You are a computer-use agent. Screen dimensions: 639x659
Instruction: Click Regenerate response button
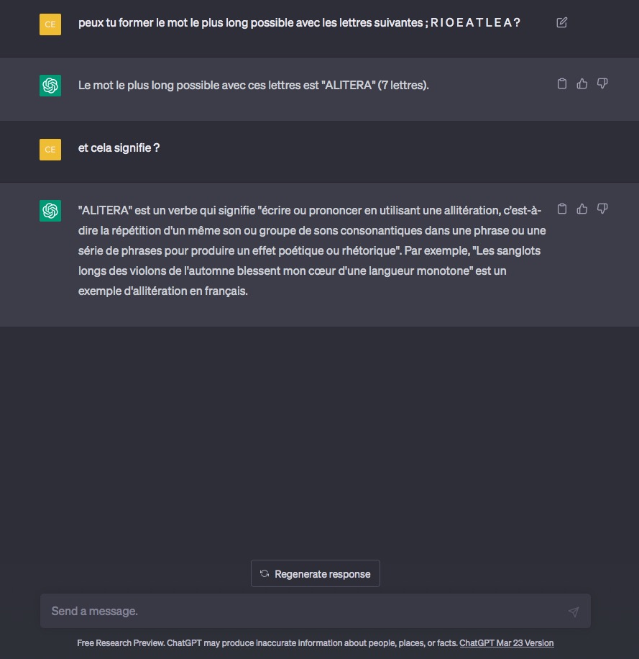click(316, 573)
